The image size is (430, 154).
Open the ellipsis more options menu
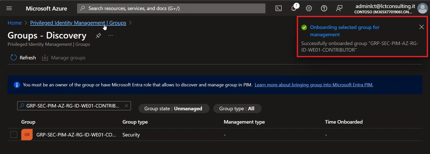[110, 36]
